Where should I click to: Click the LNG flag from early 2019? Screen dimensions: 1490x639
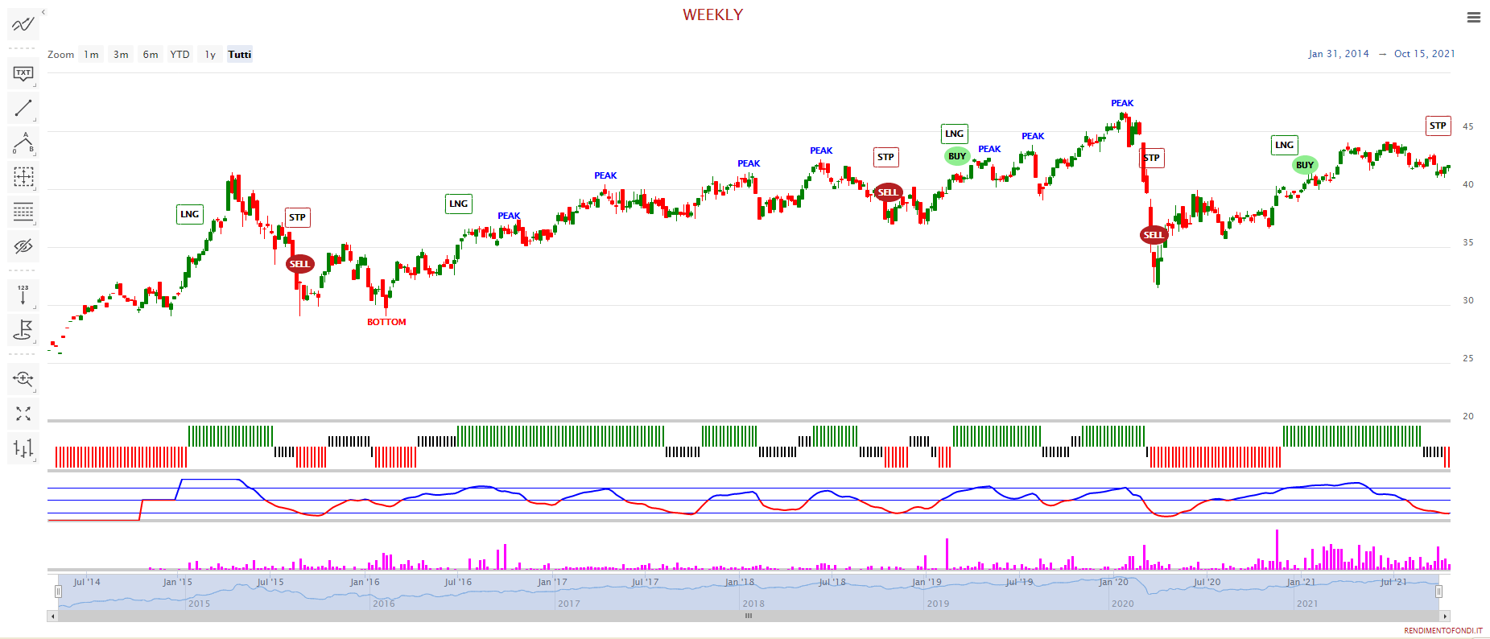955,134
